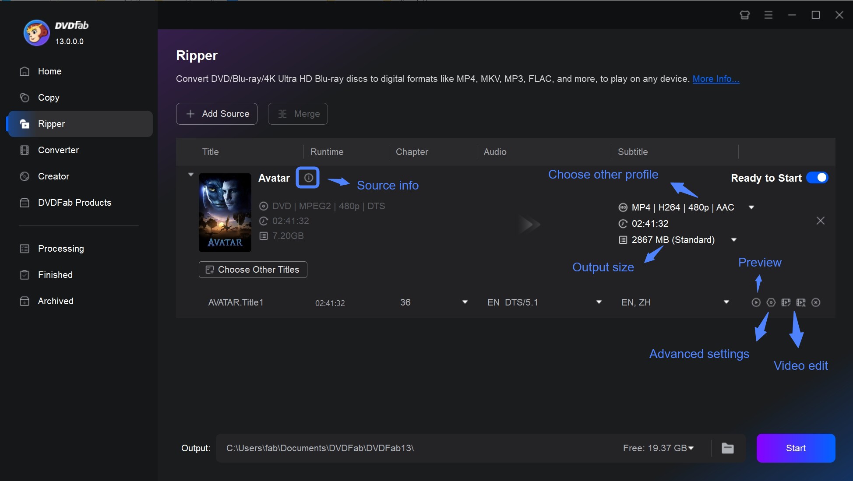
Task: Click the Advanced settings icon for title
Action: tap(770, 302)
